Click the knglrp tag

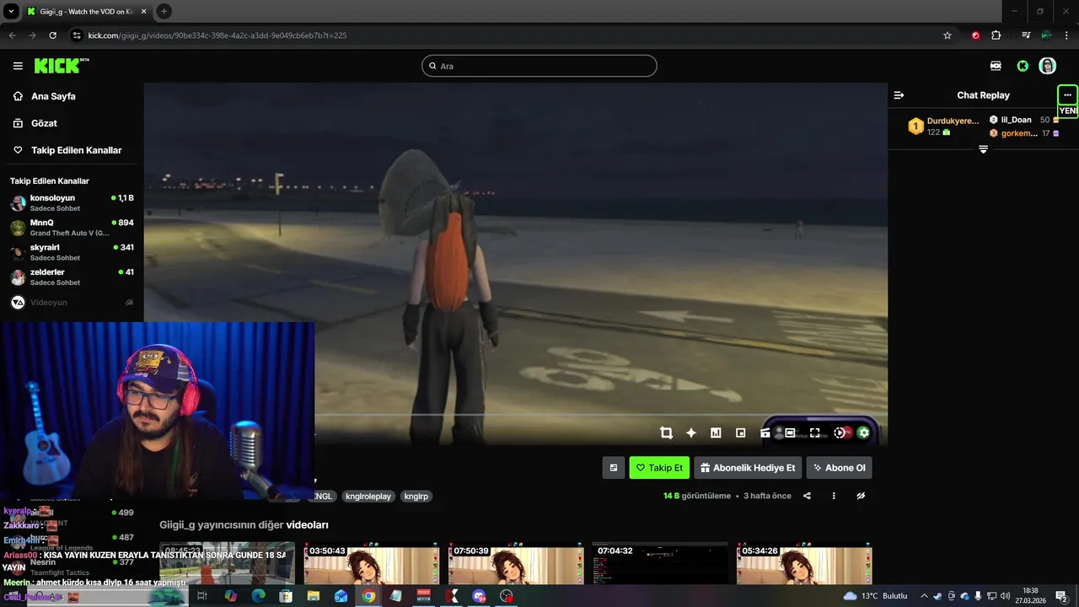pyautogui.click(x=416, y=497)
